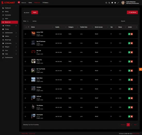Click the orange settings tab on right edge
Viewport: 142px width, 135px height.
(x=140, y=69)
